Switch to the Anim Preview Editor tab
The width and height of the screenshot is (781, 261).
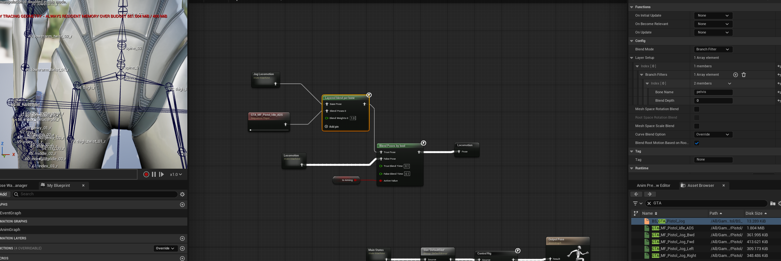pos(653,186)
